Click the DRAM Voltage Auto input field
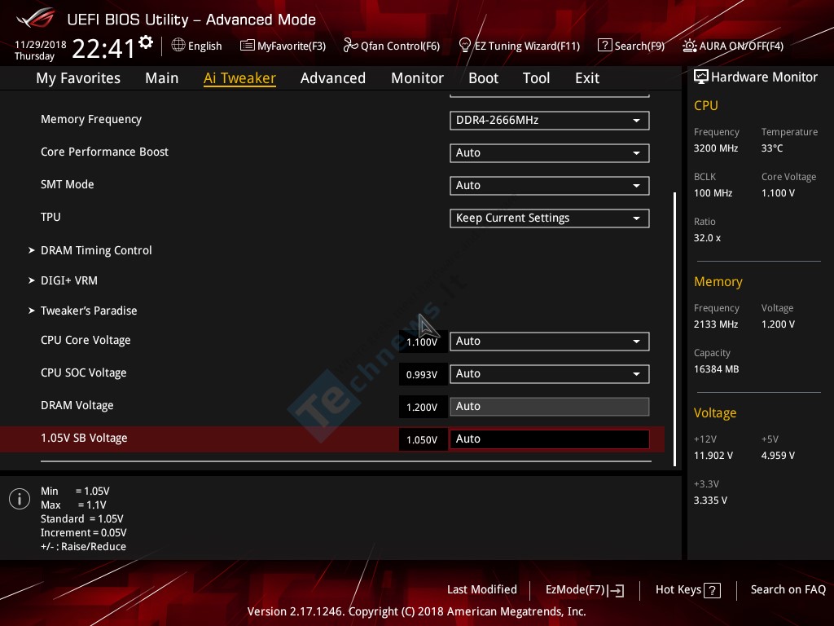The height and width of the screenshot is (626, 834). pyautogui.click(x=549, y=407)
